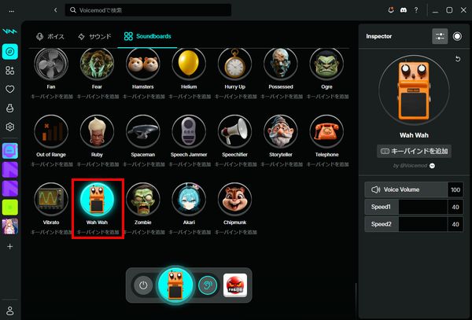Select the Ruby voice
This screenshot has height=320, width=472.
[97, 132]
